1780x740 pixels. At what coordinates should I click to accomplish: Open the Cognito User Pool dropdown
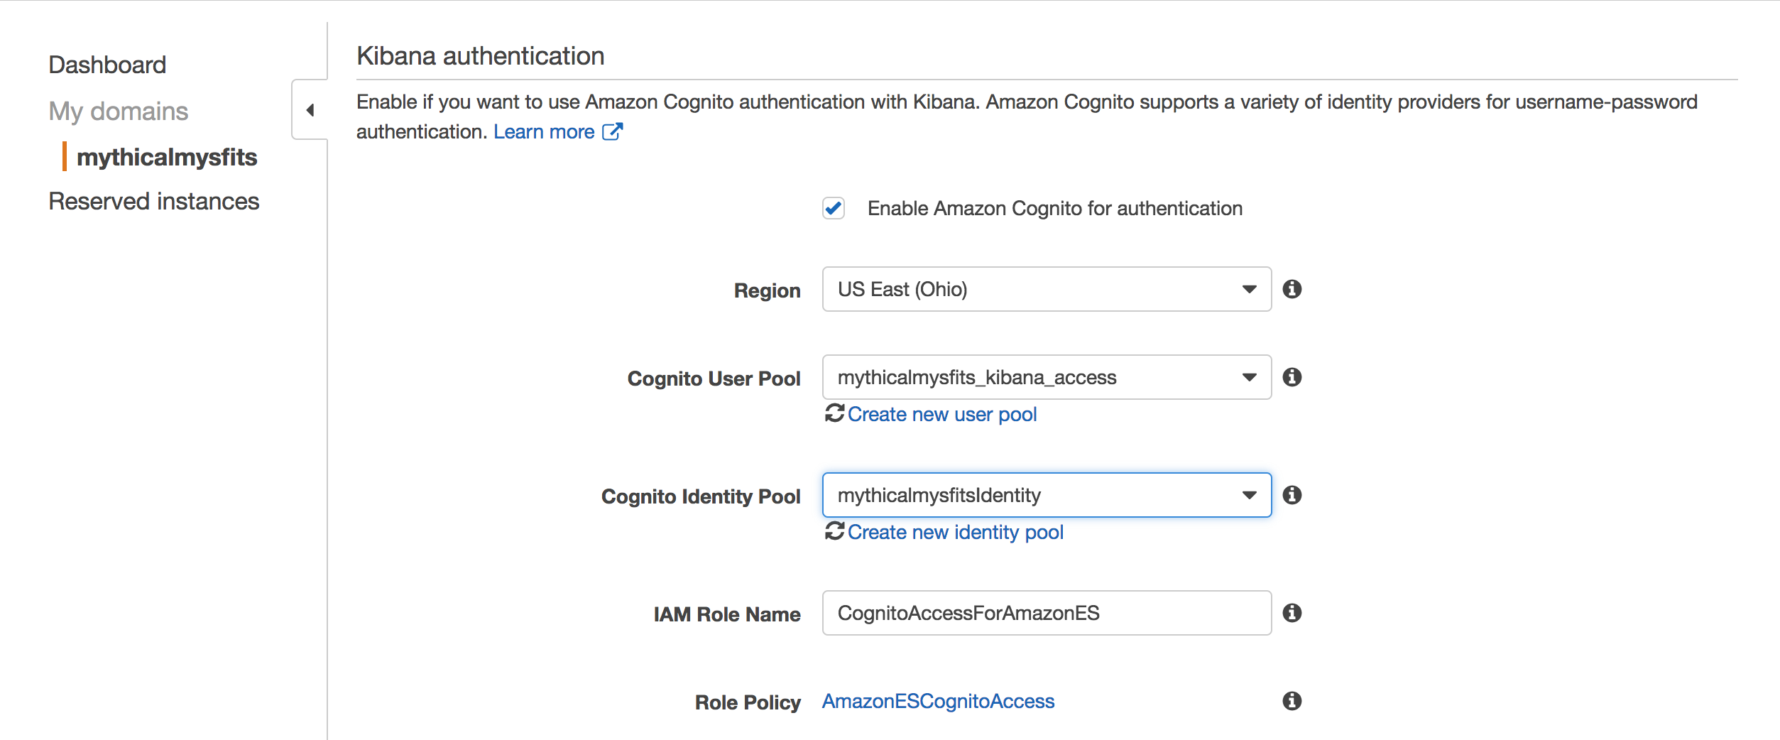coord(1047,377)
